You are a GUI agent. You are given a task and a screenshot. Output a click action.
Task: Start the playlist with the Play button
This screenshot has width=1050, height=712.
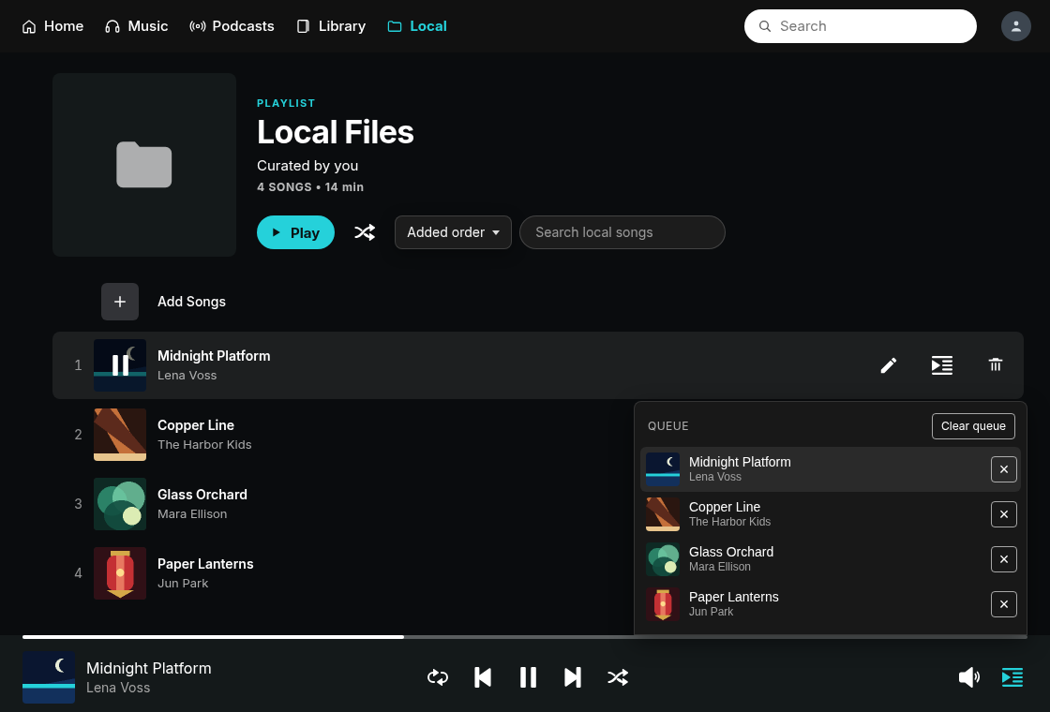(x=295, y=232)
